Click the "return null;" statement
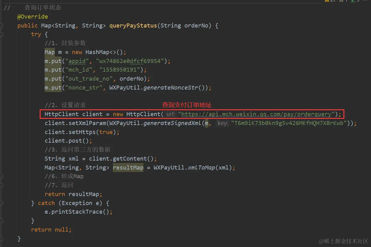The image size is (371, 247). pos(51,230)
